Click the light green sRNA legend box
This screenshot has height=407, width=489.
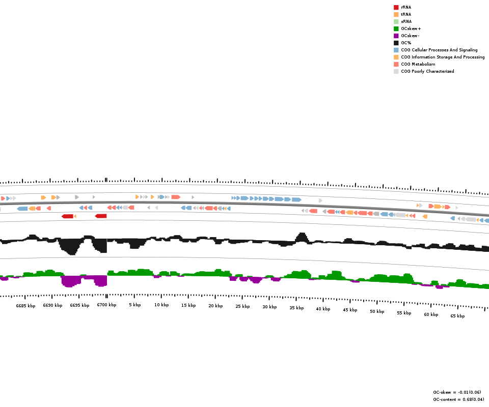(396, 21)
